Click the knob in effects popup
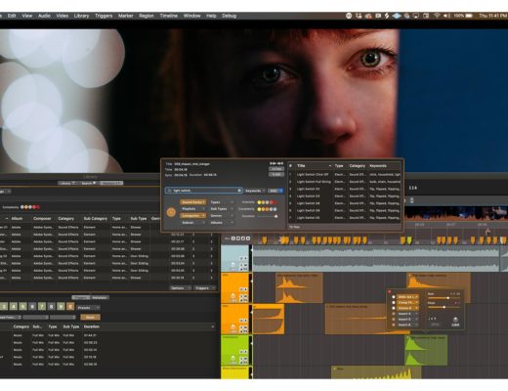The width and height of the screenshot is (508, 391). 455,320
